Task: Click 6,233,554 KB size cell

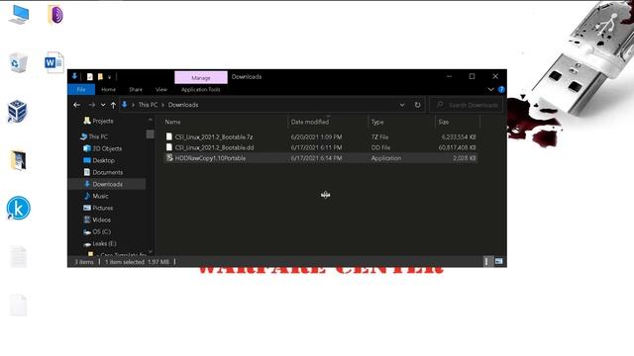Action: 459,137
